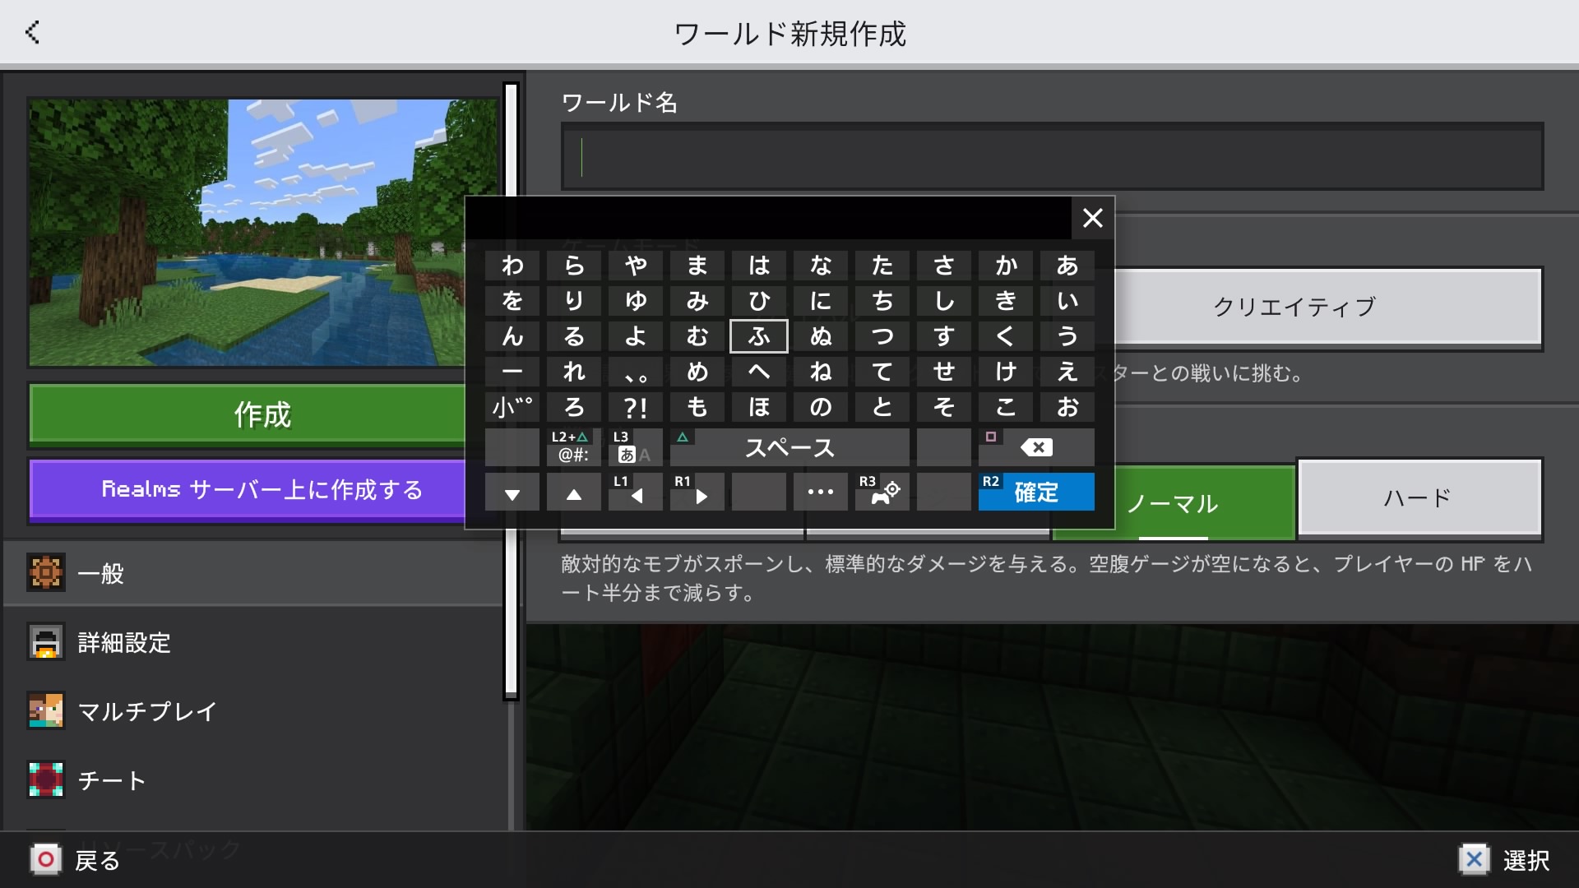Switch to symbols keyboard @#:
Screen dimensions: 1579x888
[574, 447]
